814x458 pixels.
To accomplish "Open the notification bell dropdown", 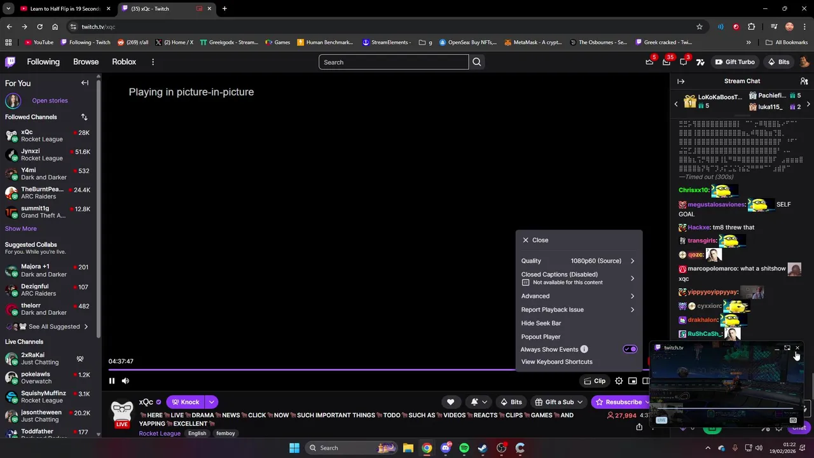I will 478,402.
